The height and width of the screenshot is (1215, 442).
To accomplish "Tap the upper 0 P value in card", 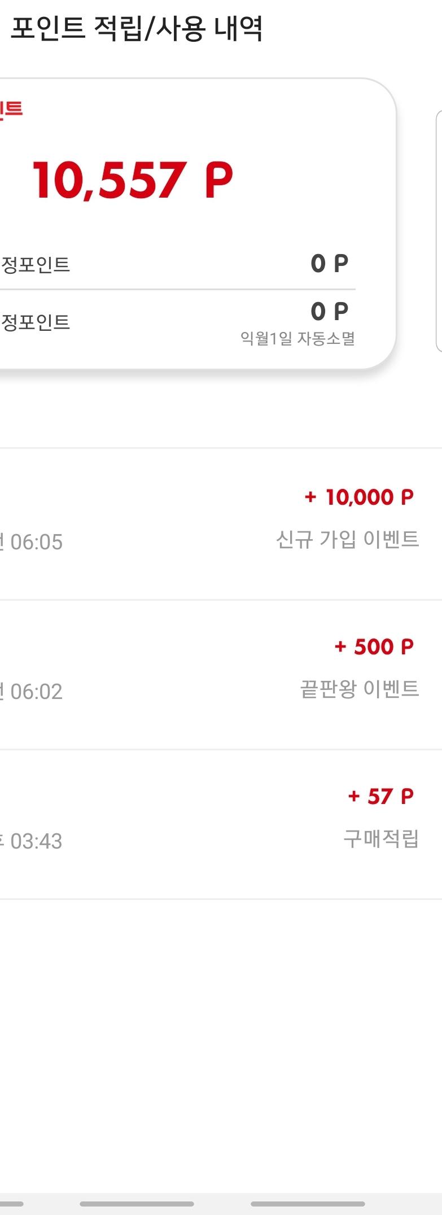I will coord(330,264).
